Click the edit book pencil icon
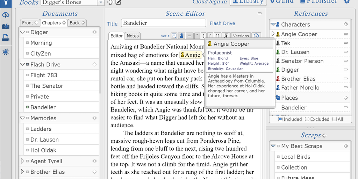This screenshot has width=358, height=179. point(119,2)
